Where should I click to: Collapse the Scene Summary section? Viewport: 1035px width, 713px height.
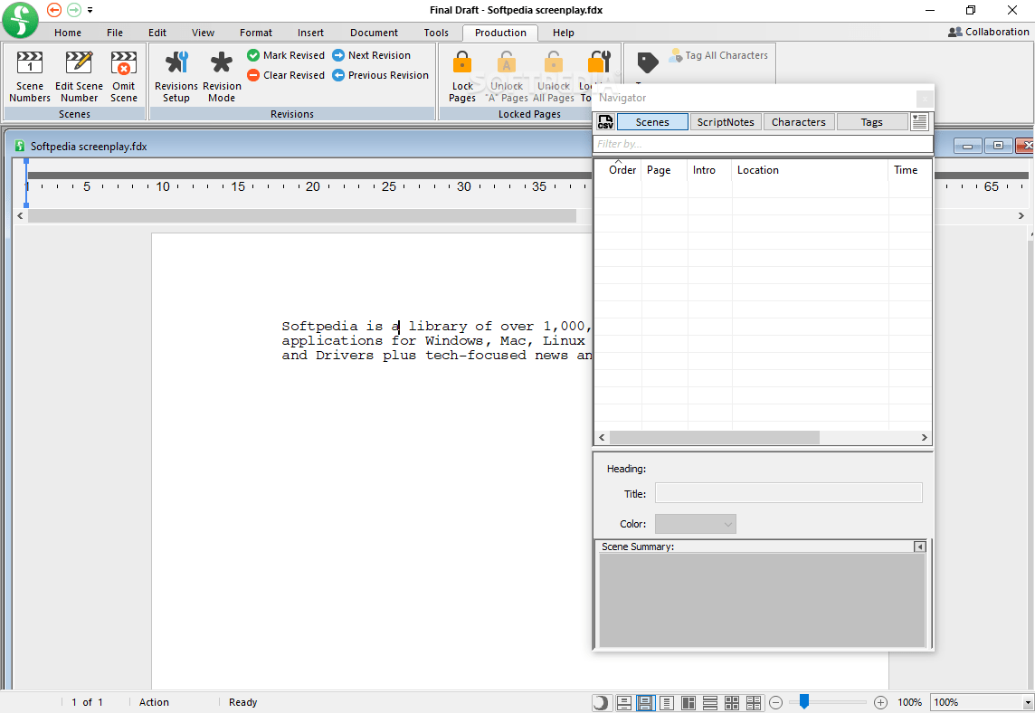(919, 547)
